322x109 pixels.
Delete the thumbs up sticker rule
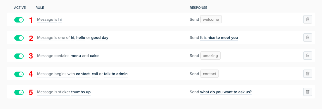tap(308, 92)
